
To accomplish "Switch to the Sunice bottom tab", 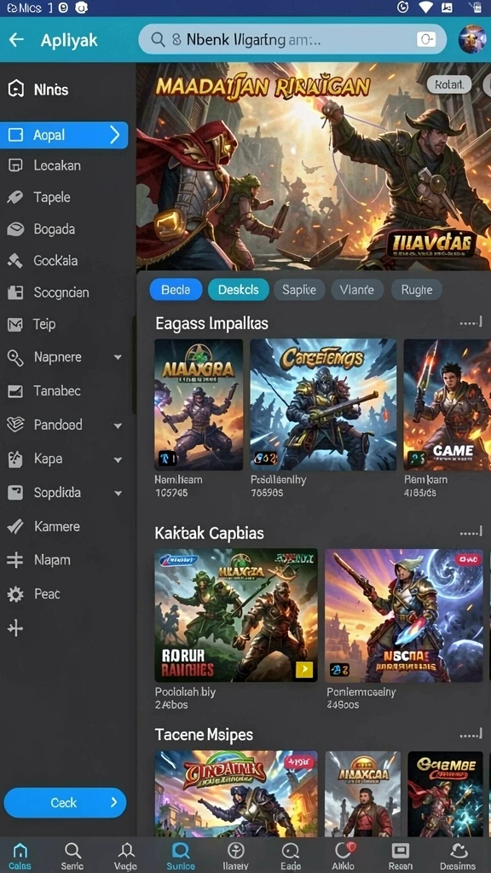I will click(181, 855).
